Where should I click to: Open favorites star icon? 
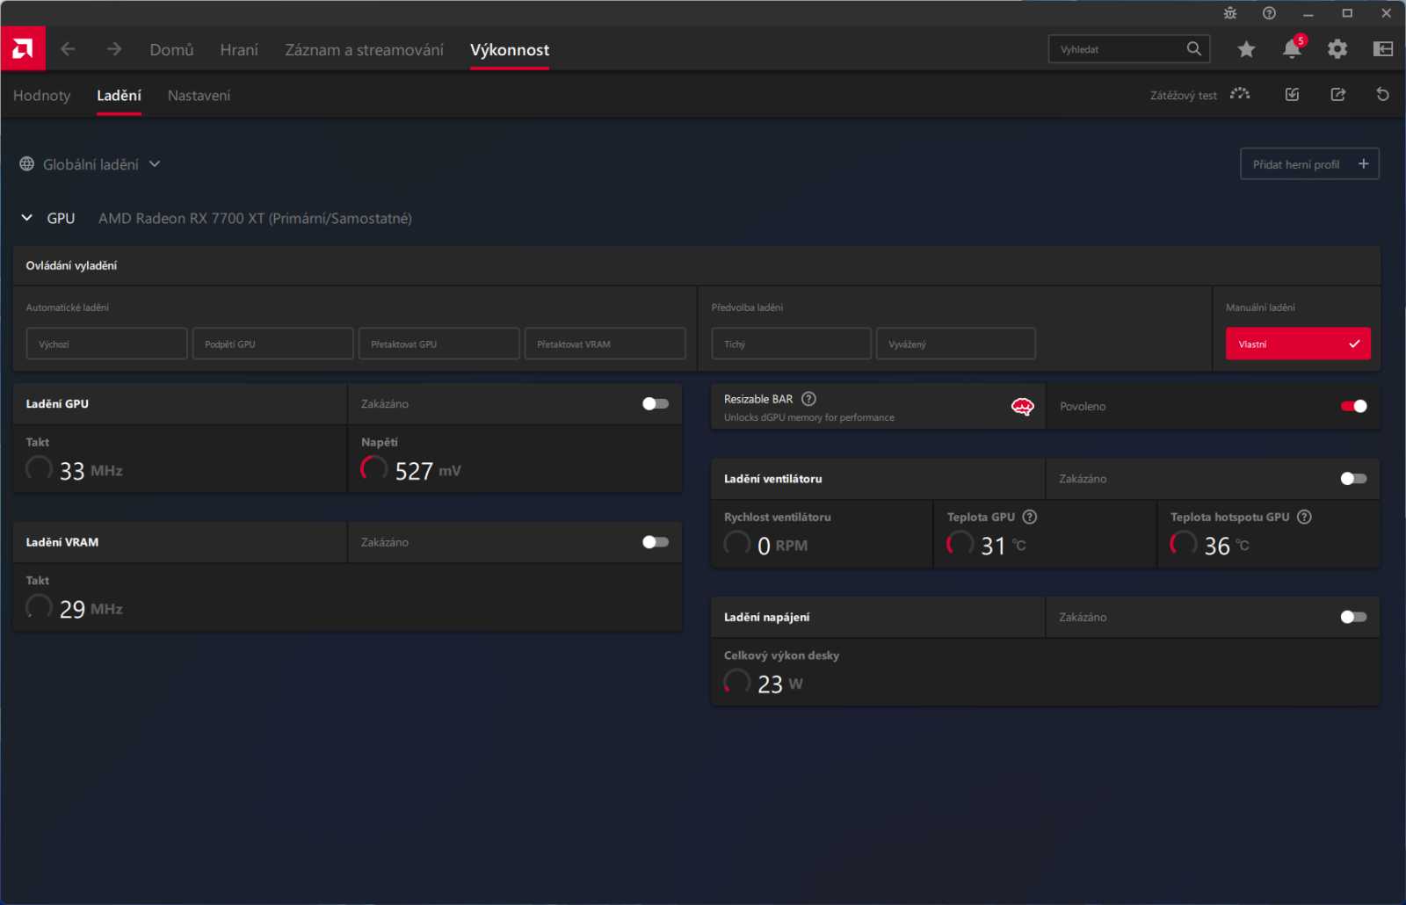click(x=1246, y=49)
